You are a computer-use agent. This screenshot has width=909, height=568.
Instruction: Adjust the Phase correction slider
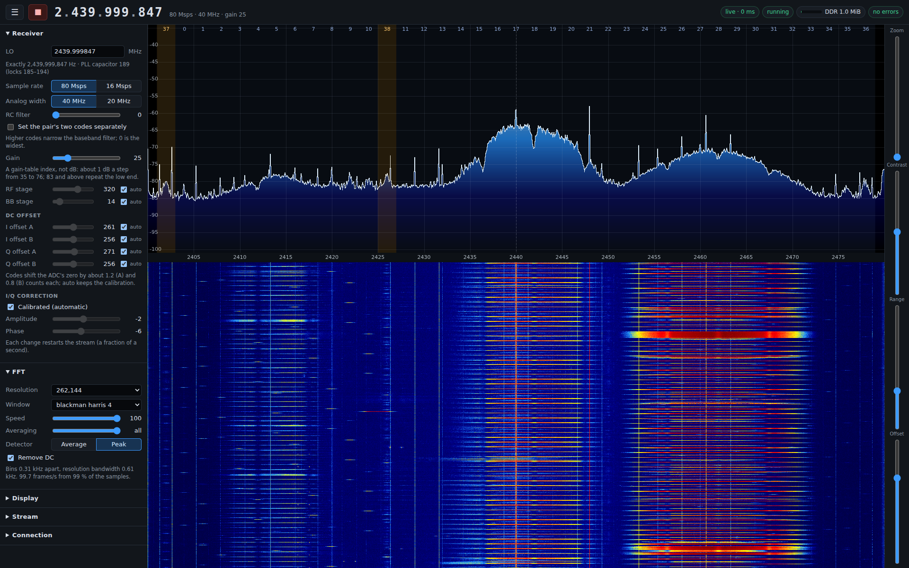[x=86, y=331]
